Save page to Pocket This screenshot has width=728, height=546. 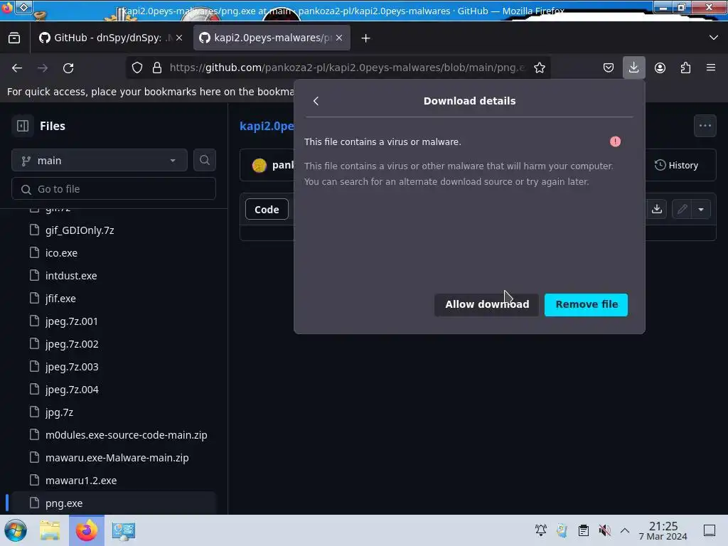click(609, 68)
